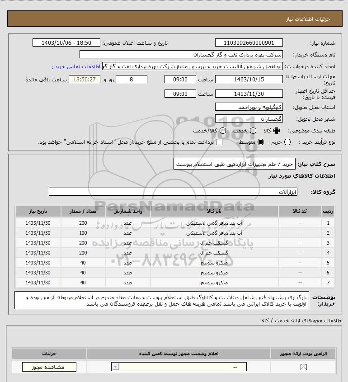Click the تعداد / مقدار column header
This screenshot has width=348, height=382.
[83, 211]
